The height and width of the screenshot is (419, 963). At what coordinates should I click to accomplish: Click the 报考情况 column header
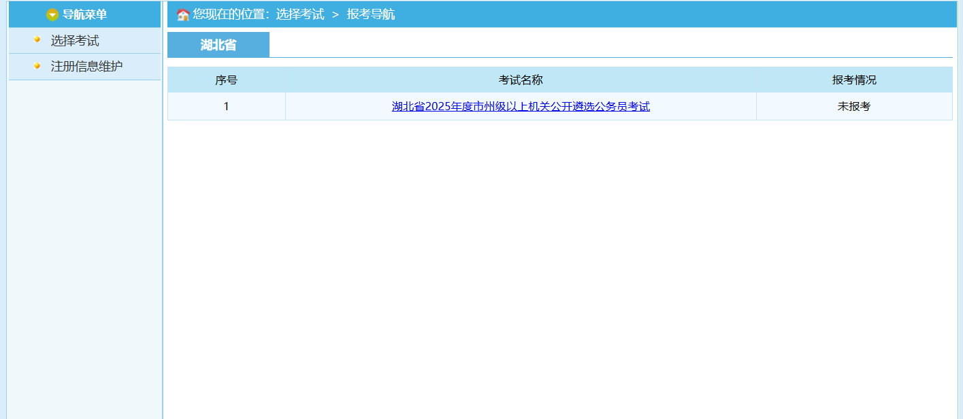854,80
